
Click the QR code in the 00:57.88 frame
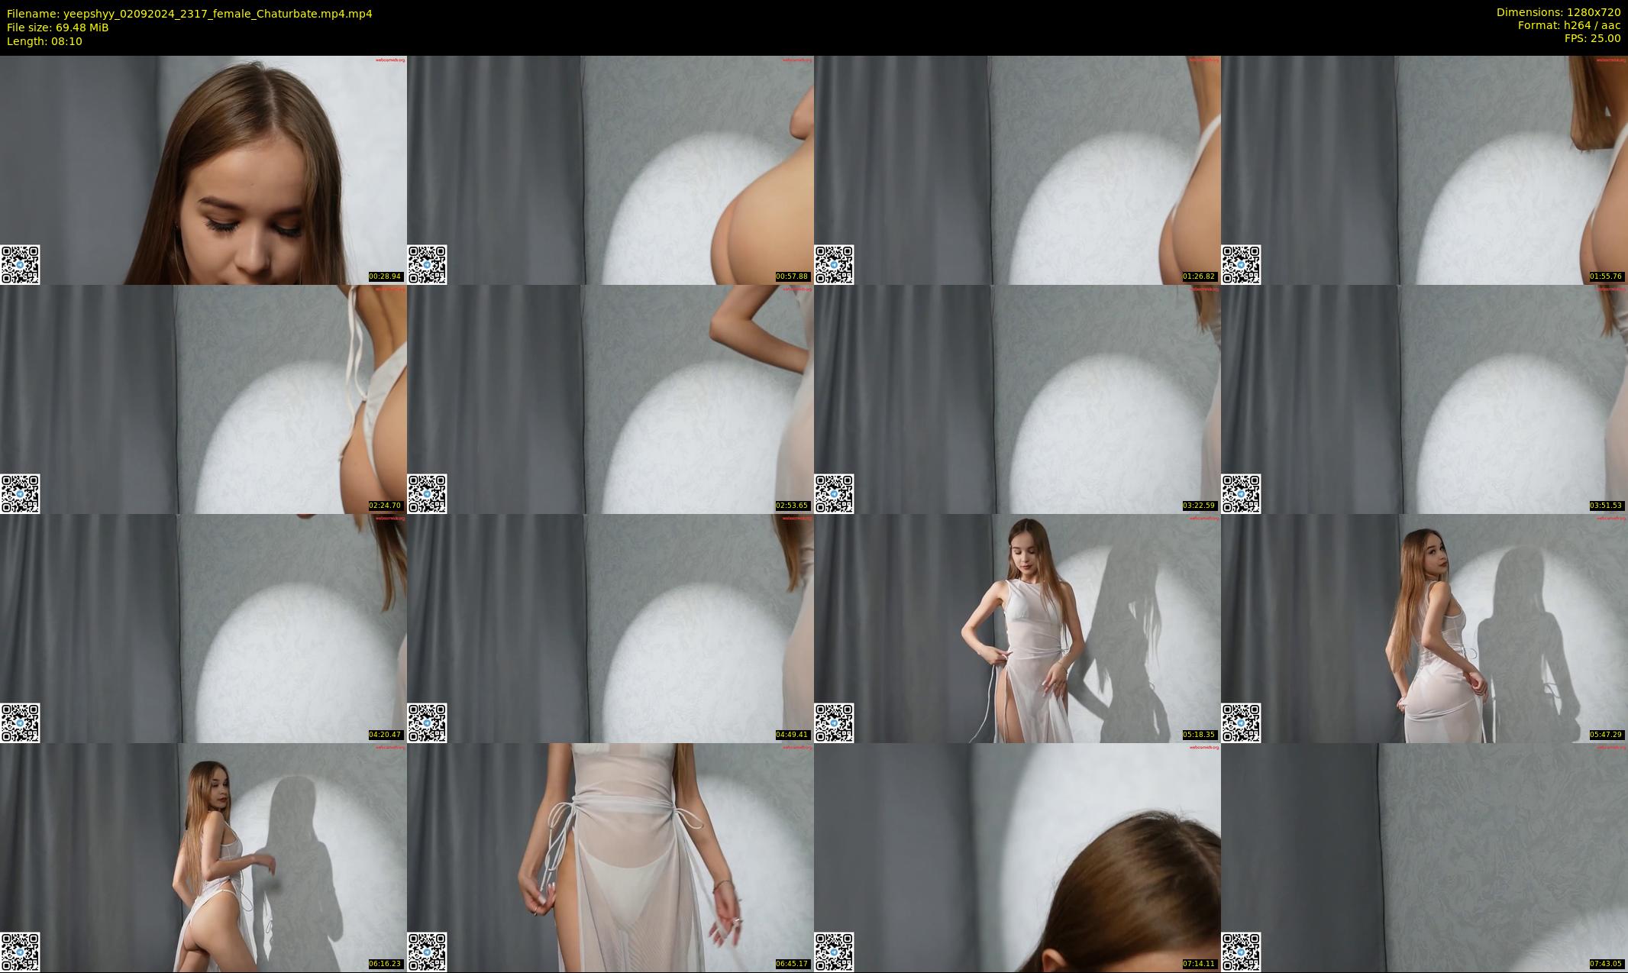427,264
